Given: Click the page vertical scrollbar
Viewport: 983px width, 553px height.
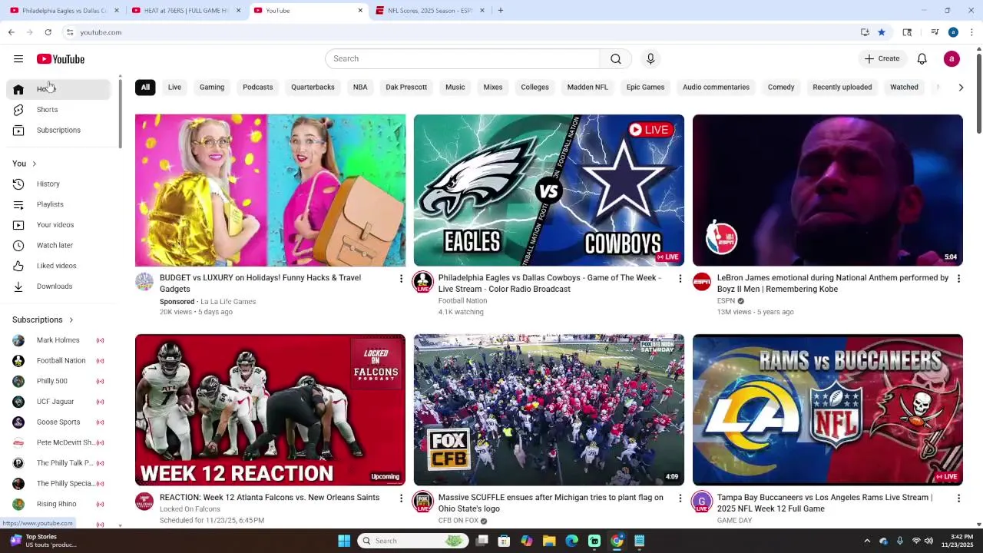Looking at the screenshot, I should click(x=978, y=92).
